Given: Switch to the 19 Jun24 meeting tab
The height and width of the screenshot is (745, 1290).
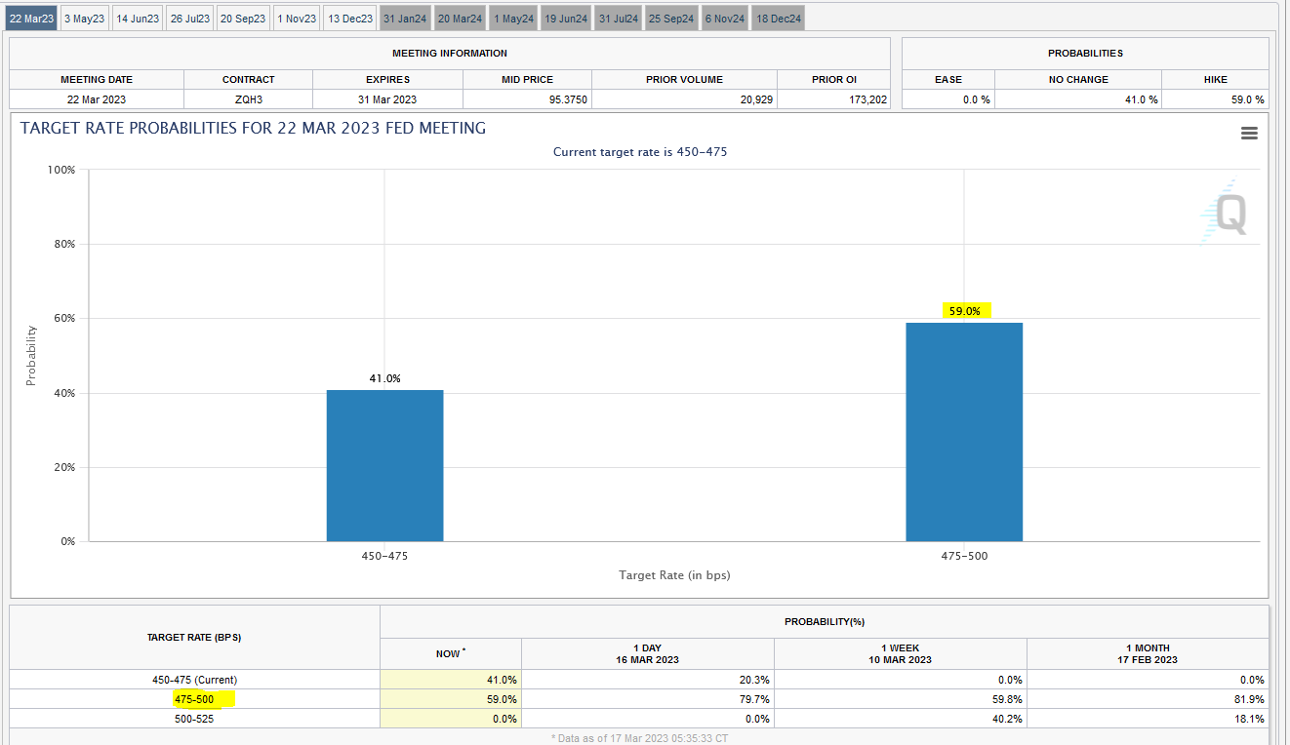Looking at the screenshot, I should (566, 19).
